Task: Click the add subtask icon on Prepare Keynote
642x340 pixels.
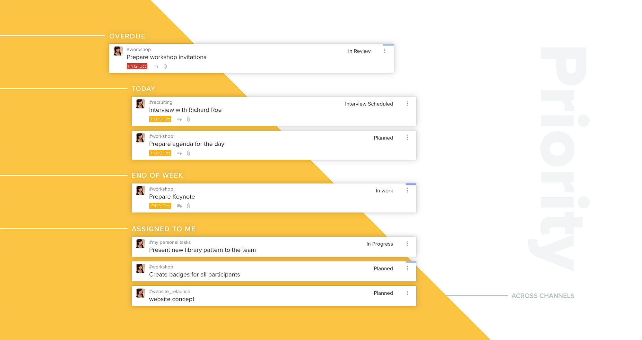Action: 179,206
